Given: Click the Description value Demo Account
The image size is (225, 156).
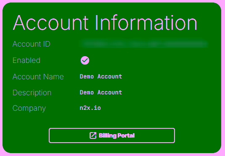Looking at the screenshot, I should coord(101,92).
